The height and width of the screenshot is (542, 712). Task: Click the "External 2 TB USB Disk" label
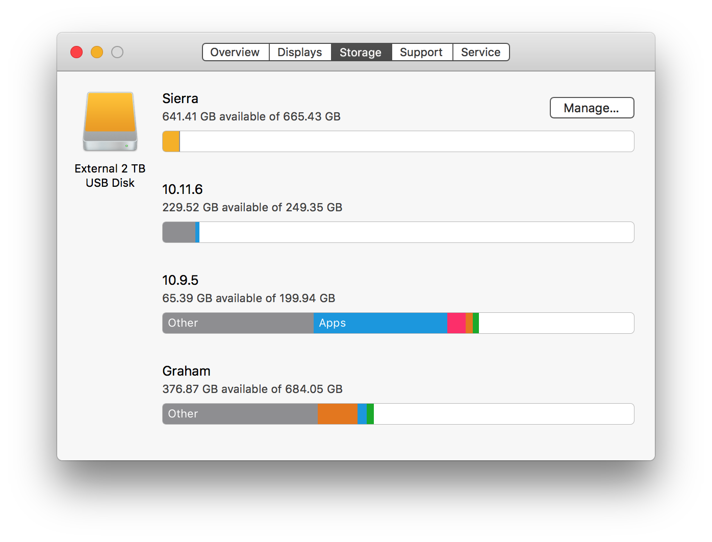tap(110, 176)
